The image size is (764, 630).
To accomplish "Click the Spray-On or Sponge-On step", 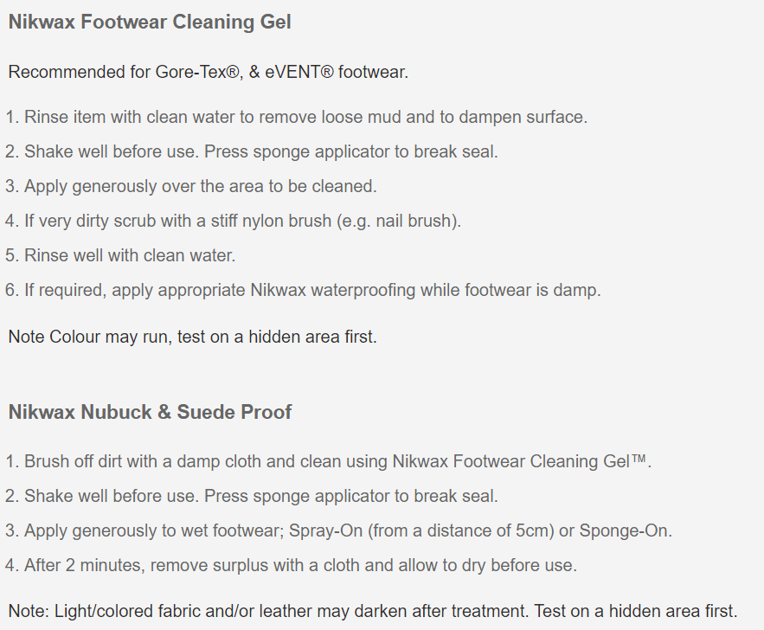I will (x=338, y=531).
